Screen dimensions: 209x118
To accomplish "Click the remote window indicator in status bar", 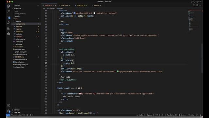I will click(8, 115).
